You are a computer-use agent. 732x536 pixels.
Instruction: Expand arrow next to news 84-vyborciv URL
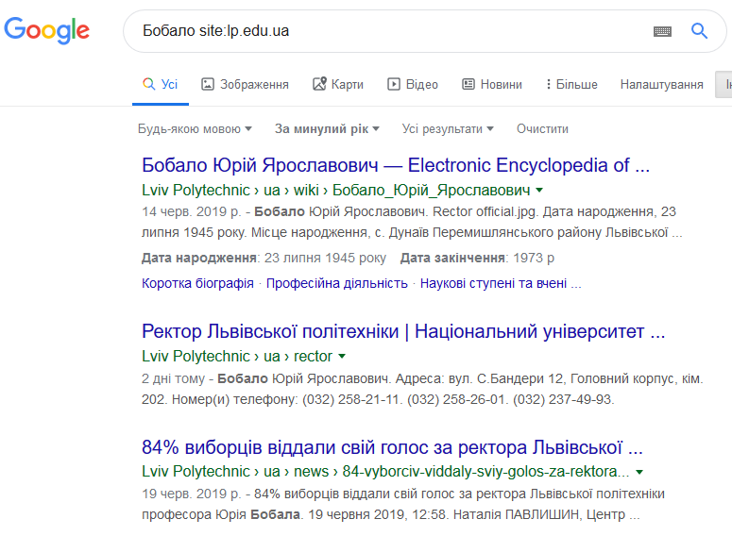click(x=639, y=472)
